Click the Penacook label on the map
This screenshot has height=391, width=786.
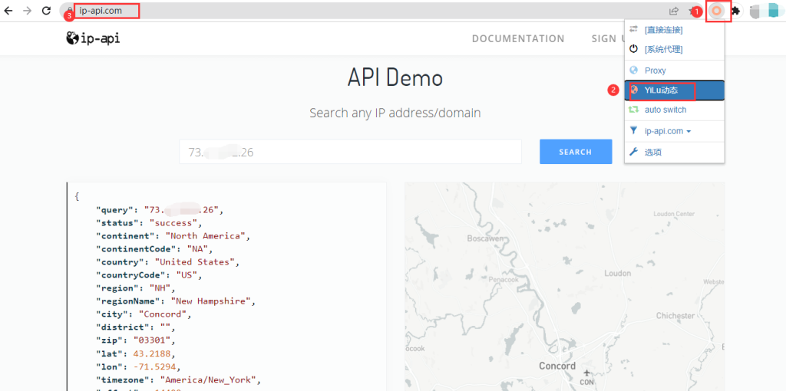504,279
